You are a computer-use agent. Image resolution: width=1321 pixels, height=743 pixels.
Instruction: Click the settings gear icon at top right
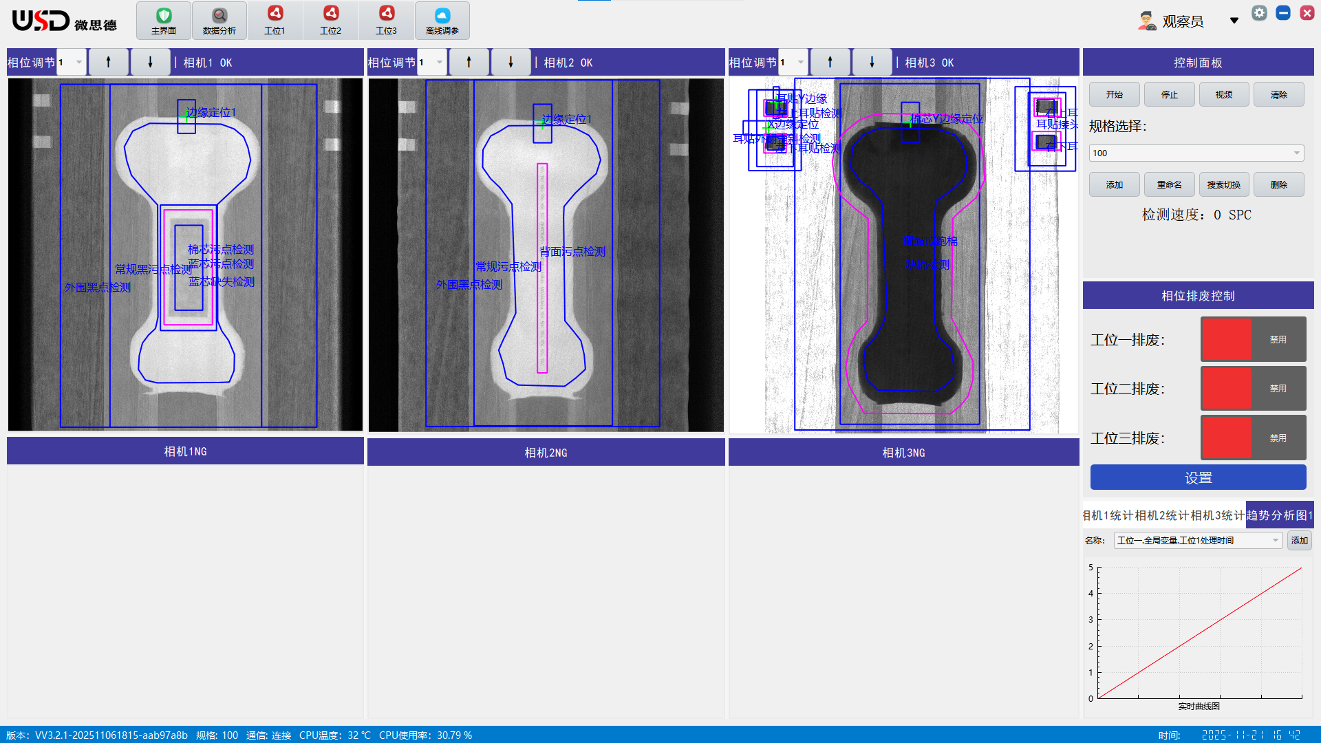tap(1259, 13)
